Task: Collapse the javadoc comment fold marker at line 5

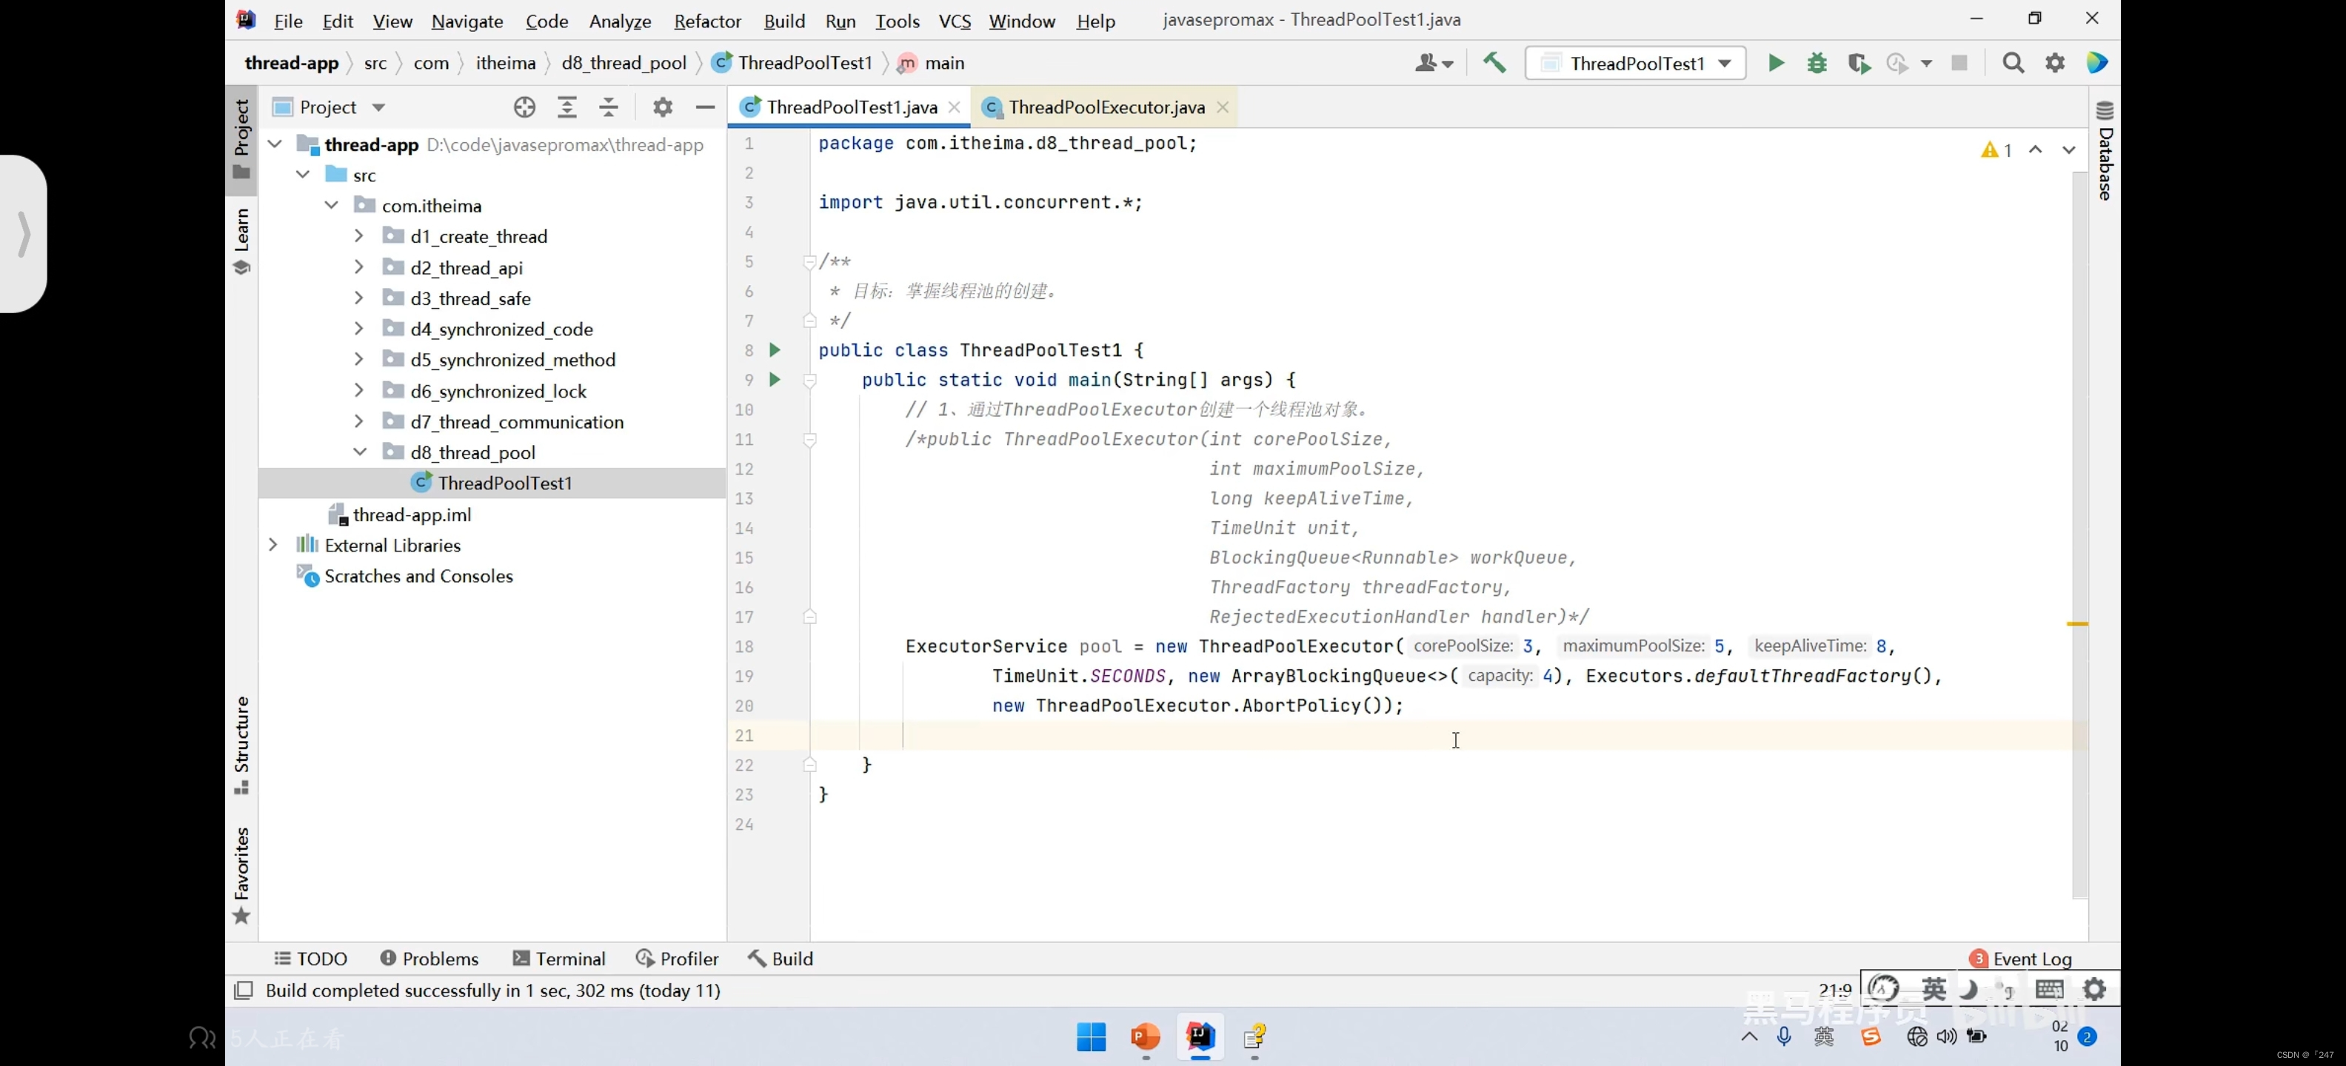Action: [809, 262]
